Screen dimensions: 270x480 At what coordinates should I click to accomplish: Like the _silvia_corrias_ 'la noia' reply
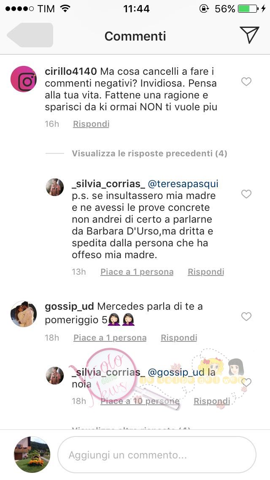(x=246, y=382)
